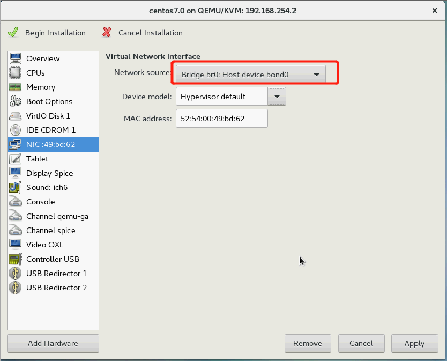This screenshot has width=447, height=361.
Task: Select the NIC :49:bd:62 network icon
Action: [x=15, y=144]
